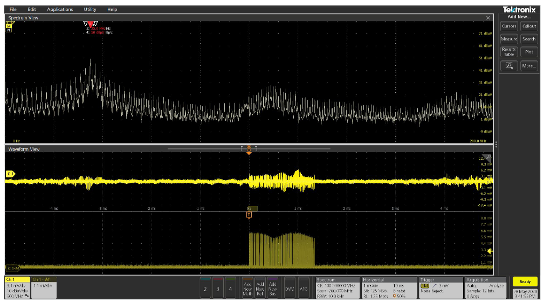Click the red R reference marker in spectrum
Image resolution: width=544 pixels, height=303 pixels.
point(90,24)
